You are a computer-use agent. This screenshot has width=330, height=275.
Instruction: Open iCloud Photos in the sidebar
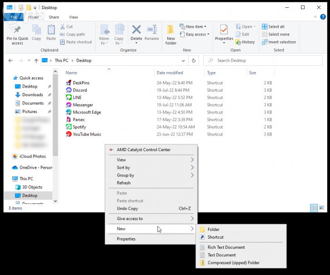pos(33,157)
